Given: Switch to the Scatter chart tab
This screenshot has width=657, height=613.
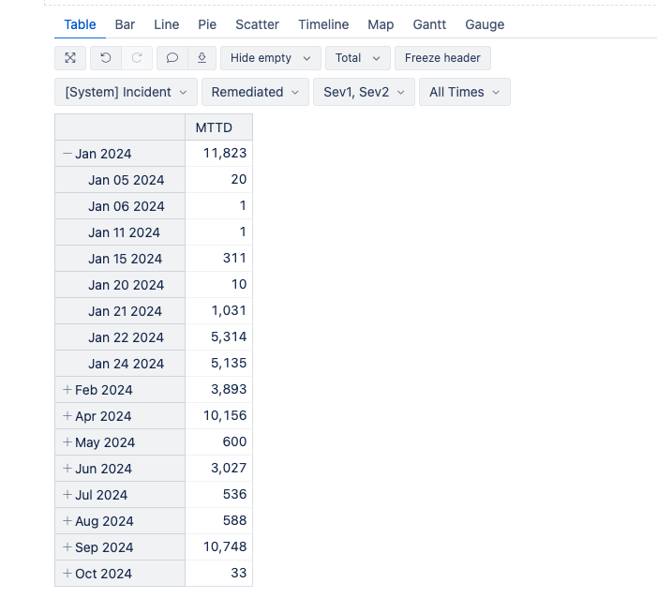Looking at the screenshot, I should pyautogui.click(x=257, y=24).
